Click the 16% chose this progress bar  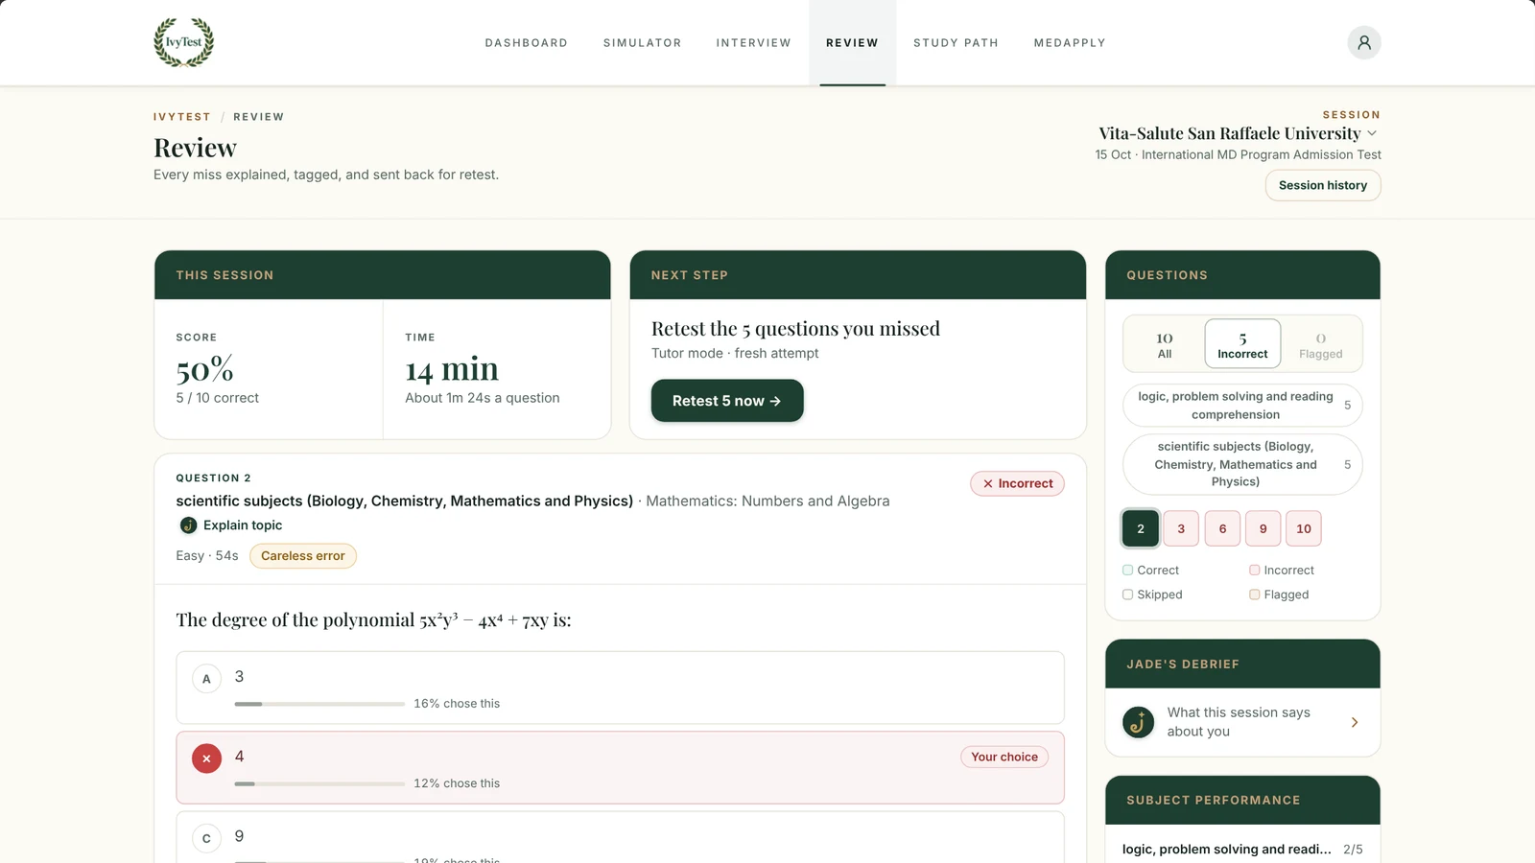pyautogui.click(x=319, y=704)
